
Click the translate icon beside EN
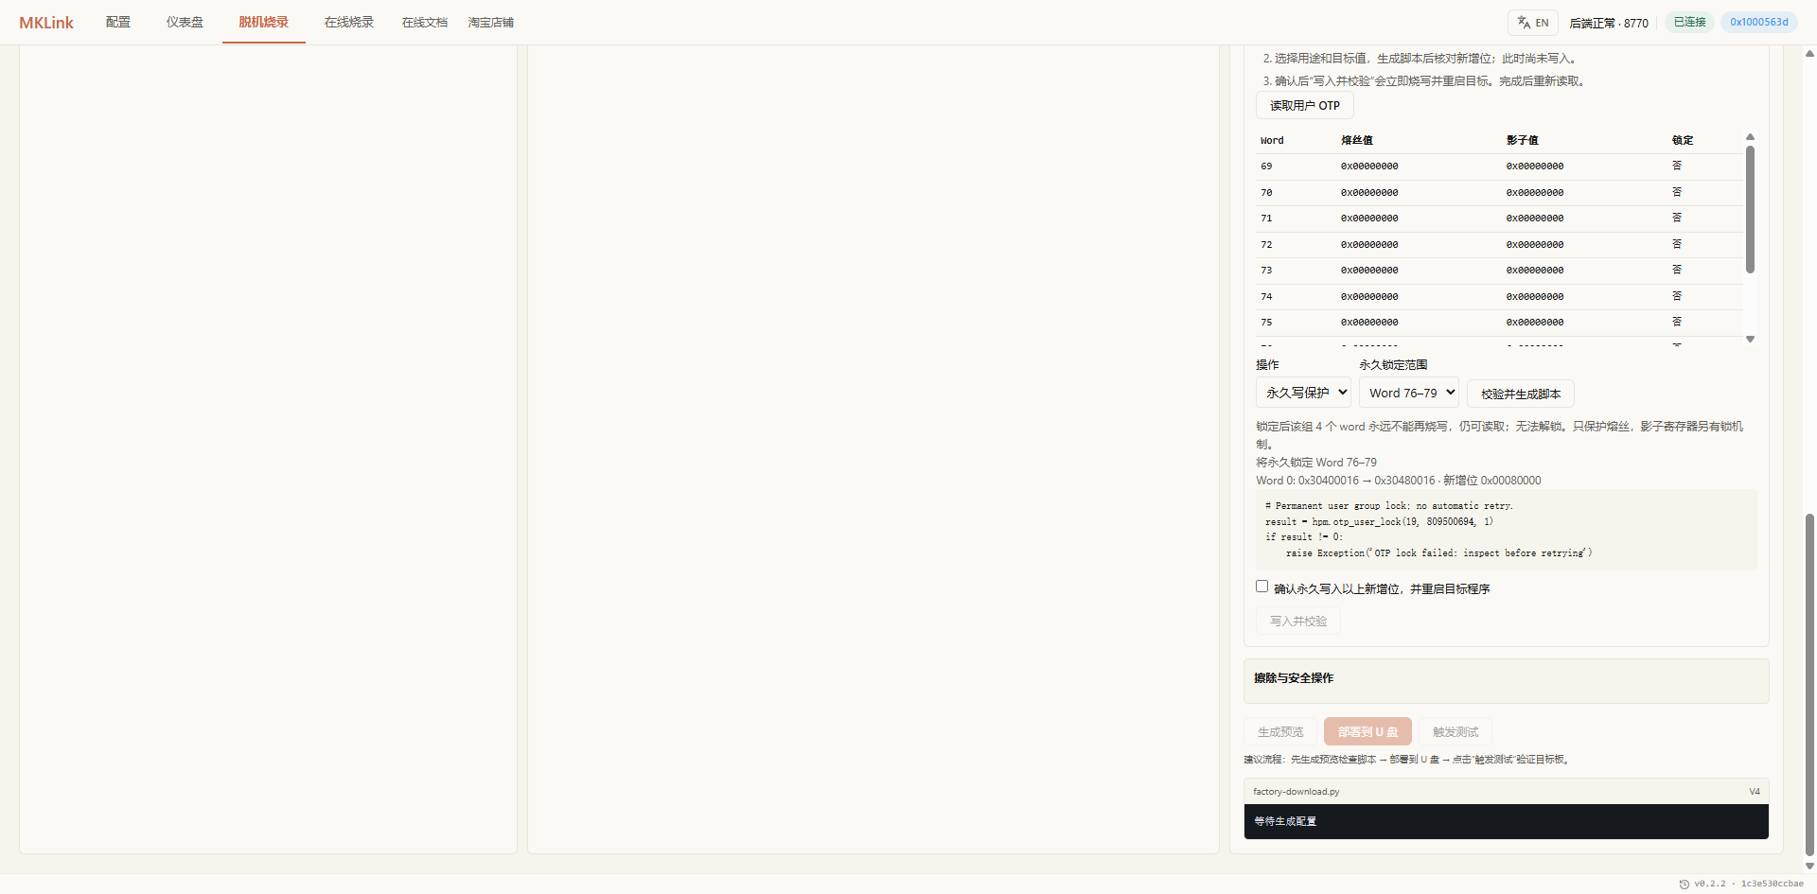coord(1524,23)
